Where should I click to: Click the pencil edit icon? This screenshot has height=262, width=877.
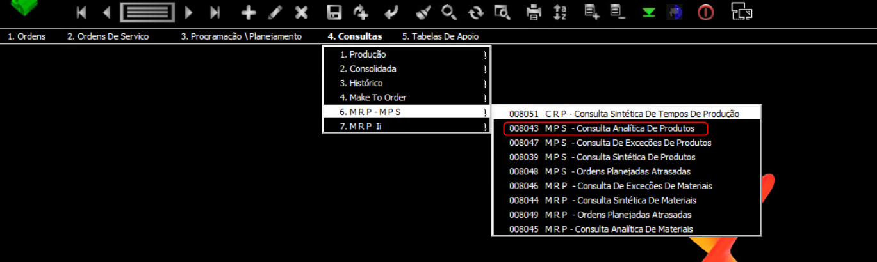[275, 12]
